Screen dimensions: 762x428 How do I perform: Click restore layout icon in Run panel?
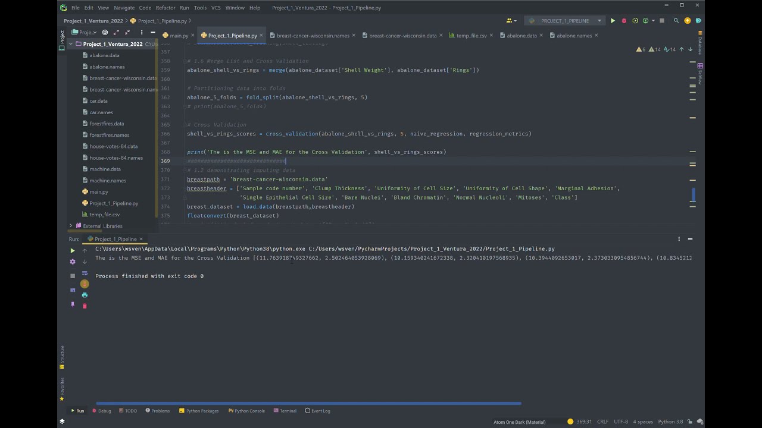click(73, 290)
